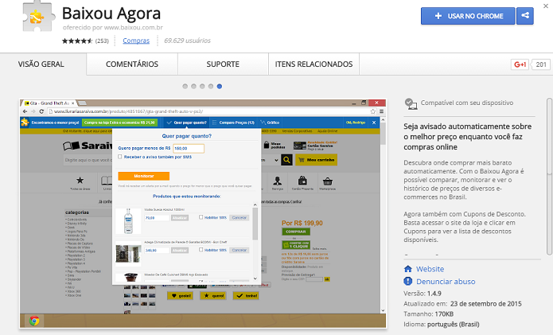
Task: Open the Denunciar abuso link
Action: click(x=446, y=282)
